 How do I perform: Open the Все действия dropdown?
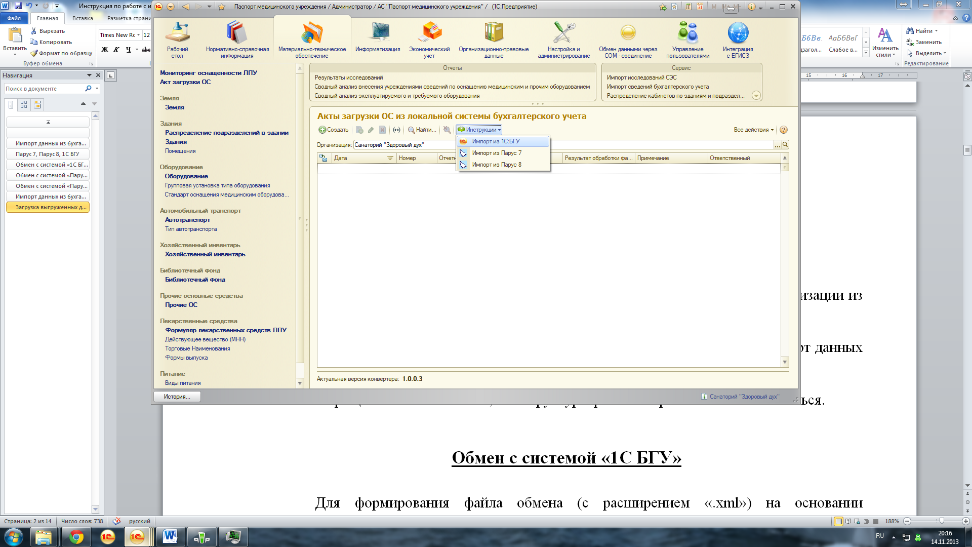click(753, 130)
